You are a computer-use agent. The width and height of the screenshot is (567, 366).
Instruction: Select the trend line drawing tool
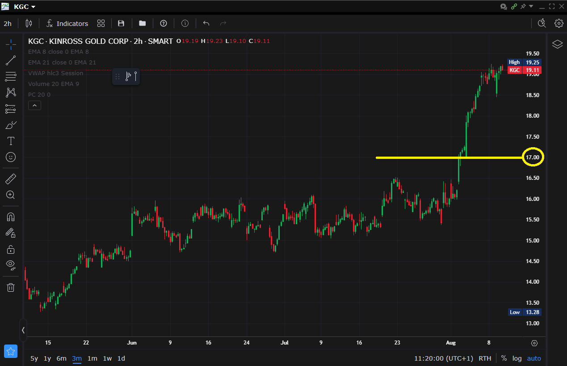point(11,60)
